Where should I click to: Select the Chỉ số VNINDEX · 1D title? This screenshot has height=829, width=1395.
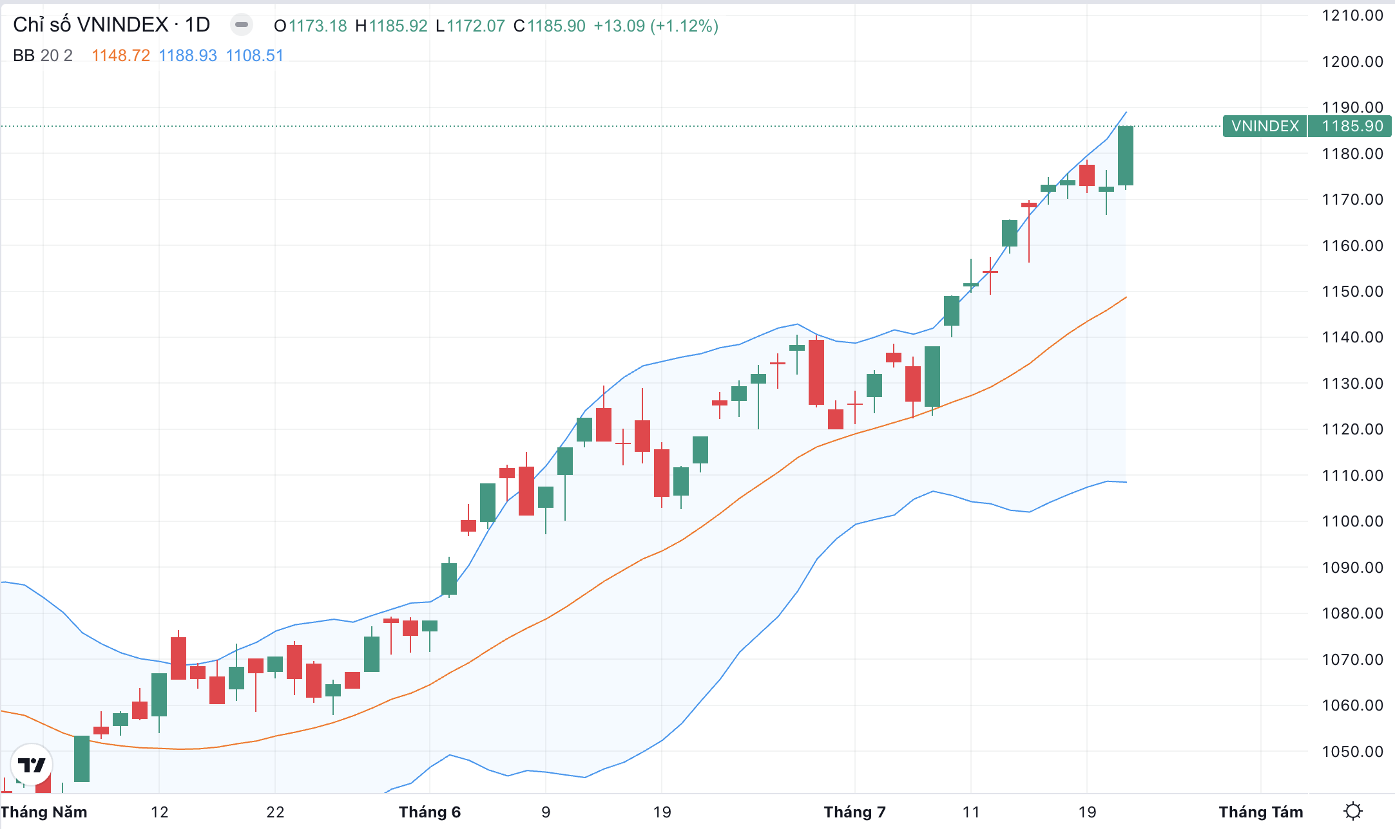111,24
